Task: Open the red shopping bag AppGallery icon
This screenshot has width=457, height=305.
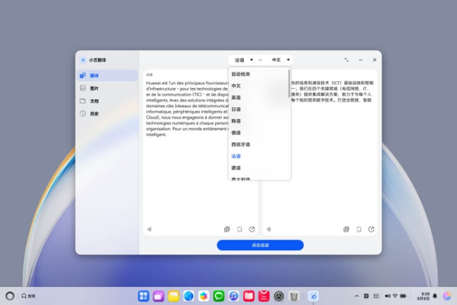Action: (x=264, y=296)
